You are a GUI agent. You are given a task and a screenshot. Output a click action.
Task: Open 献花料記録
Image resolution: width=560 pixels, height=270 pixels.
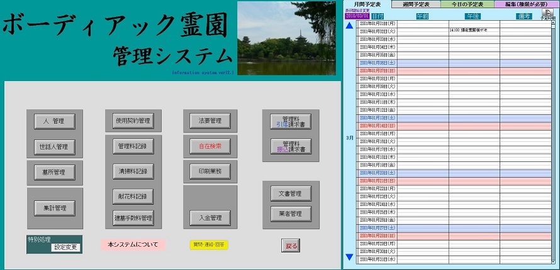coord(133,197)
